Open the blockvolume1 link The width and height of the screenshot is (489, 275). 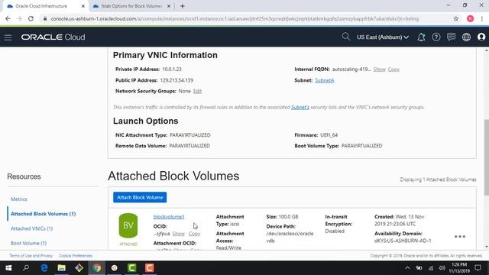click(169, 217)
